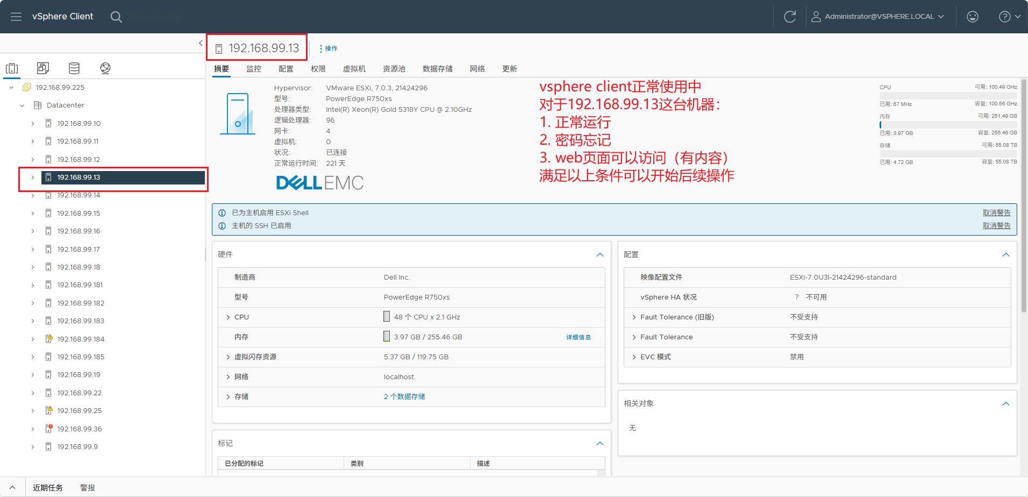Collapse the 硬件 panel
The width and height of the screenshot is (1028, 497).
[x=600, y=255]
